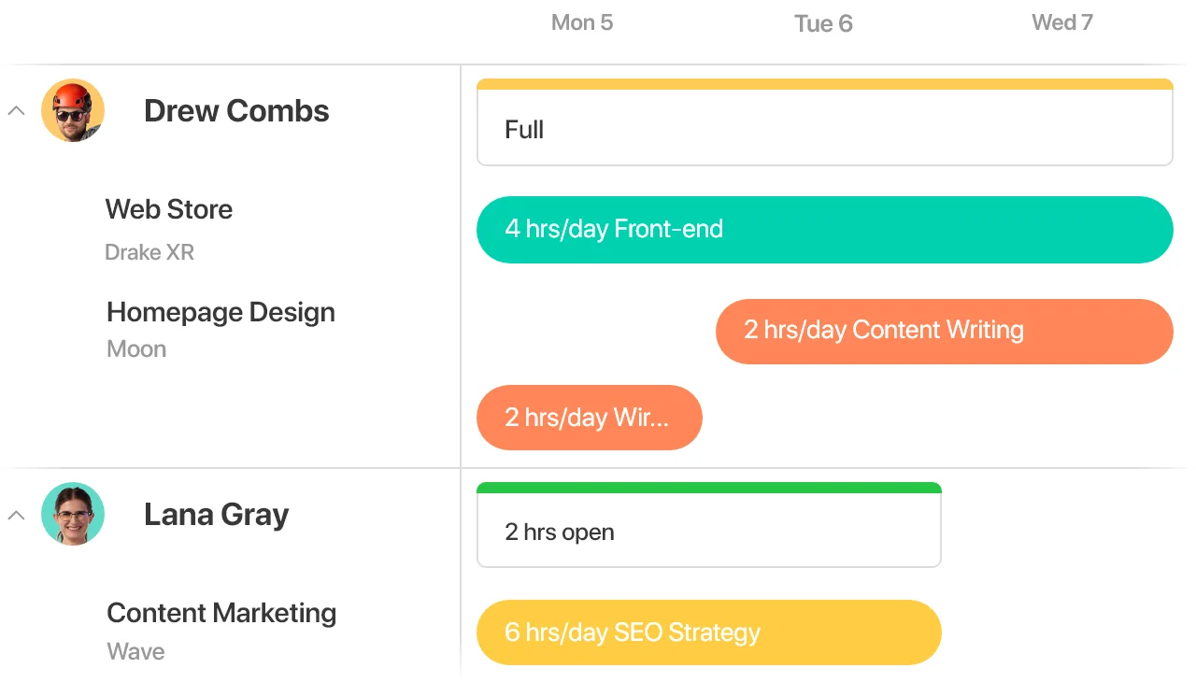Image resolution: width=1196 pixels, height=682 pixels.
Task: Click the Drake XR client label
Action: [x=149, y=252]
